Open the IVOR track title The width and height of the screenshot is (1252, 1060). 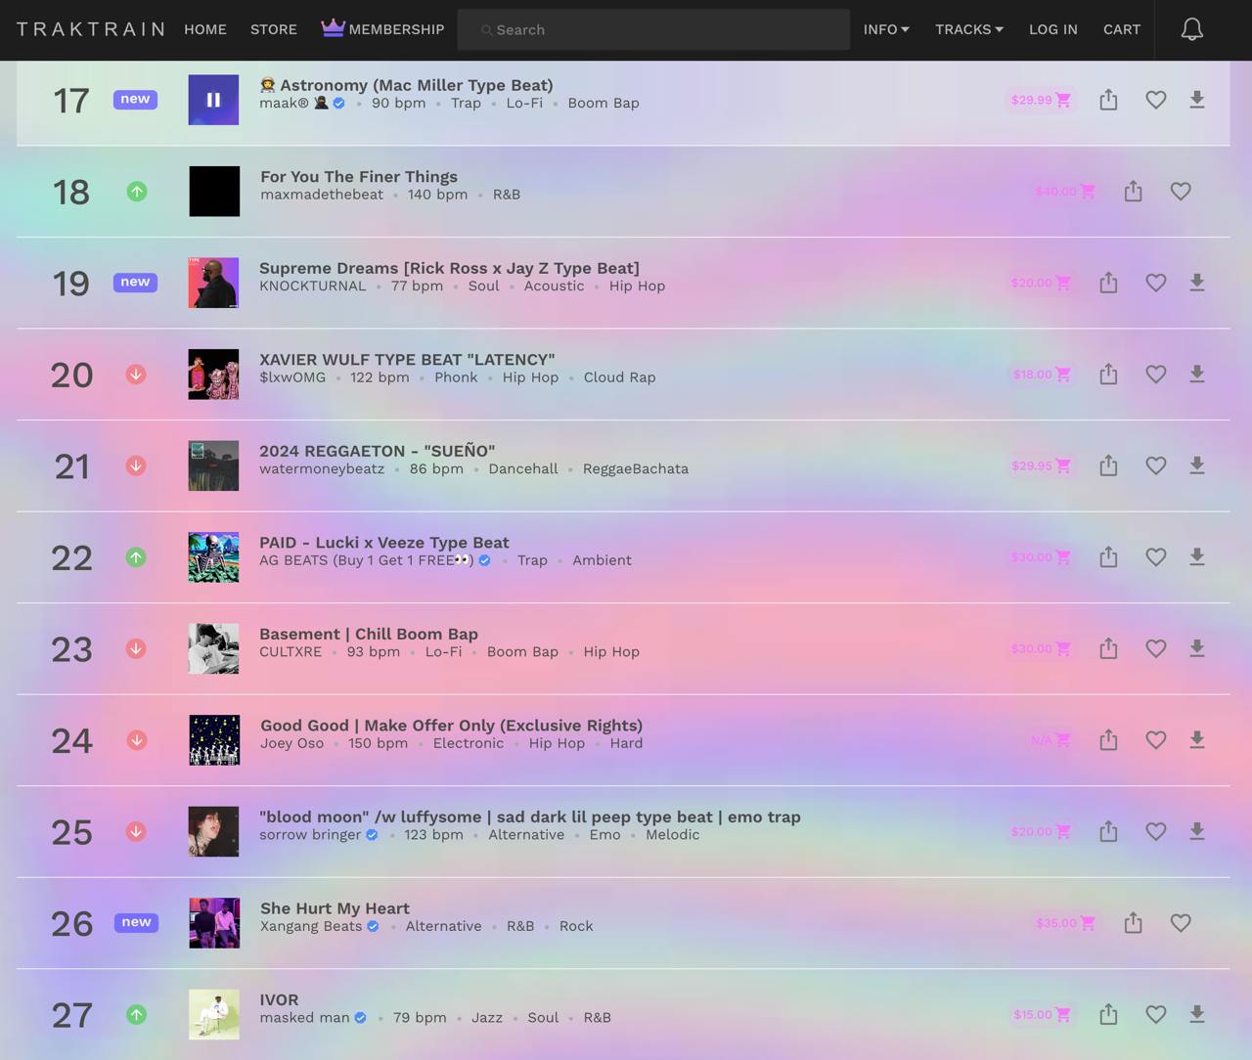tap(279, 999)
